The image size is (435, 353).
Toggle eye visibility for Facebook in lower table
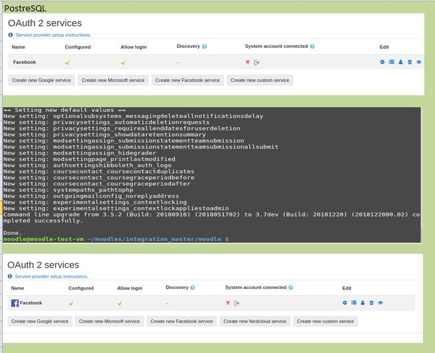[380, 303]
